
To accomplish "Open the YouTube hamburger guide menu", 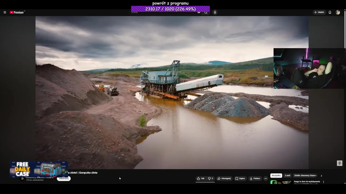I will [5, 12].
